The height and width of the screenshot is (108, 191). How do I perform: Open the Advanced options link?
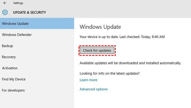coord(94,89)
